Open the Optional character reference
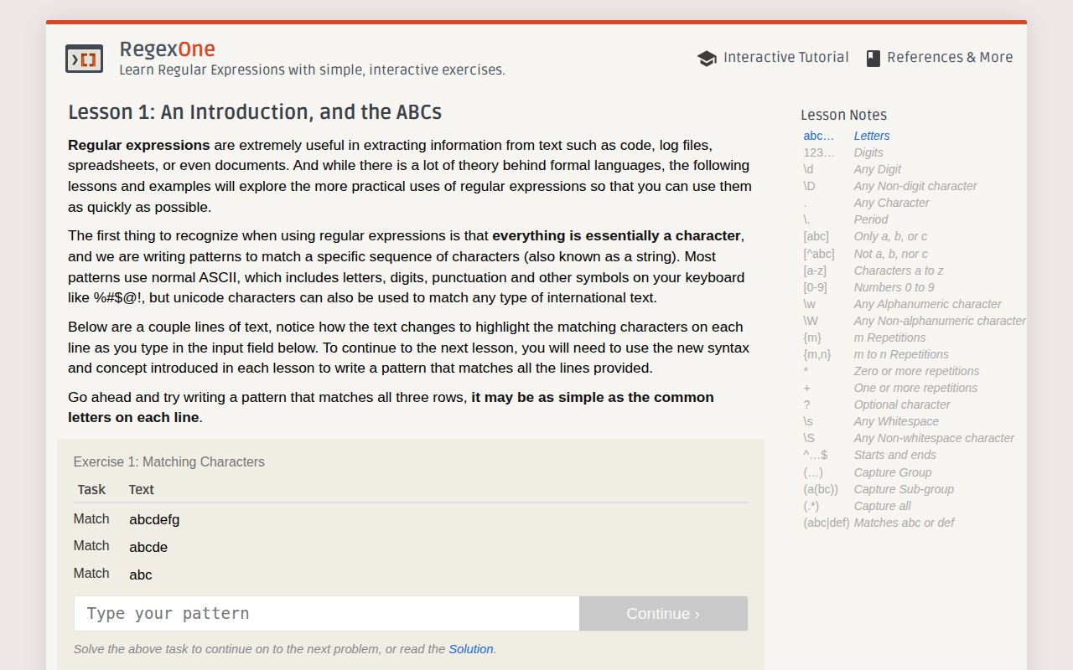This screenshot has height=670, width=1073. pos(901,405)
